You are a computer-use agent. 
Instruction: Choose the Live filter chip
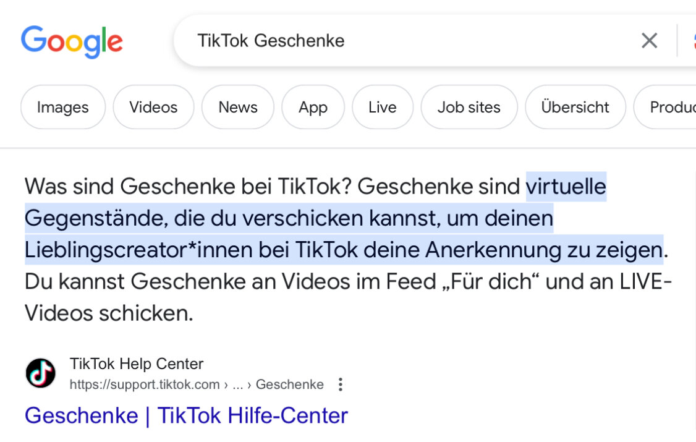point(382,107)
